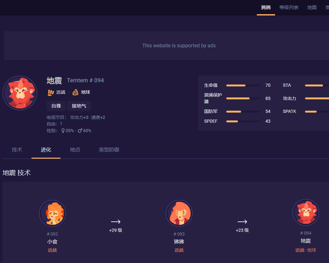Click the active 腾腾 navigation item
329x263 pixels.
click(x=266, y=7)
